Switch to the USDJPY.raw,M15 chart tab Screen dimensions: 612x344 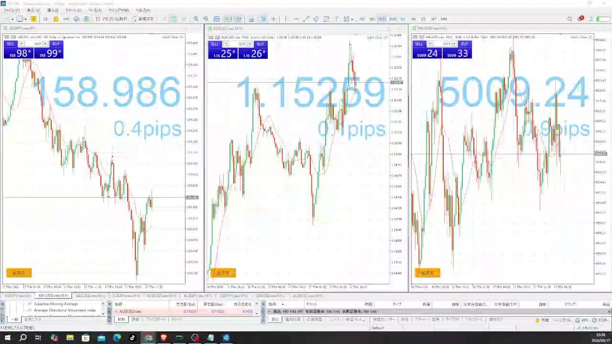point(17,296)
